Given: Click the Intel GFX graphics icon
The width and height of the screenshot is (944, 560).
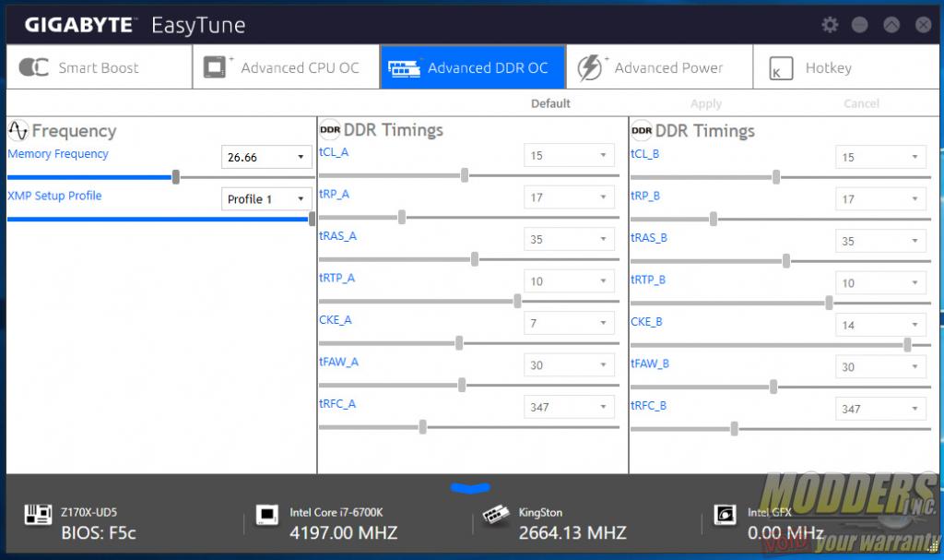Looking at the screenshot, I should pyautogui.click(x=725, y=516).
